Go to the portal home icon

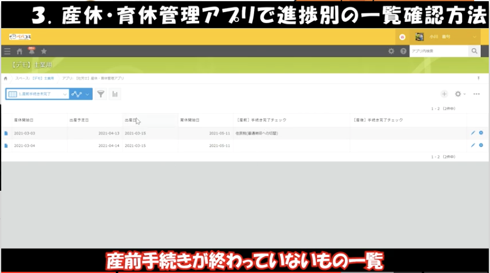click(x=20, y=52)
